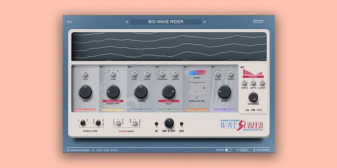
Task: Open the BIG WAVE RIDER preset browser
Action: [166, 22]
